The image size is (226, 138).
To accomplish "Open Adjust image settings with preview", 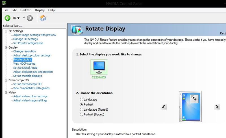I will (x=34, y=35).
